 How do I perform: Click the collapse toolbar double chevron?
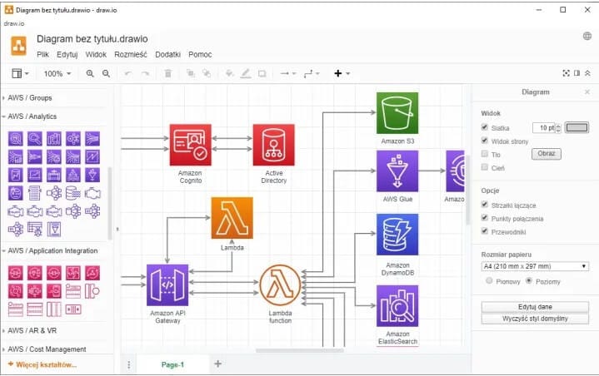(x=587, y=73)
